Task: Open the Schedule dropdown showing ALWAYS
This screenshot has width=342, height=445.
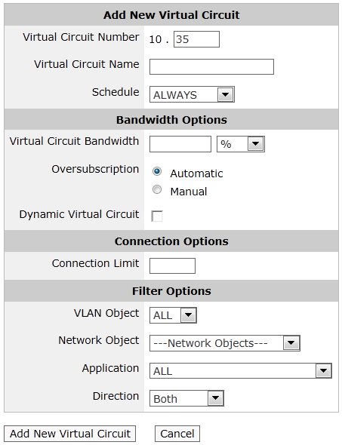Action: click(192, 94)
